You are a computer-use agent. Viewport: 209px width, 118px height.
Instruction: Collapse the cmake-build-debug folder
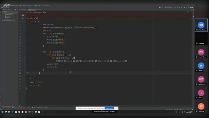[x=4, y=13]
